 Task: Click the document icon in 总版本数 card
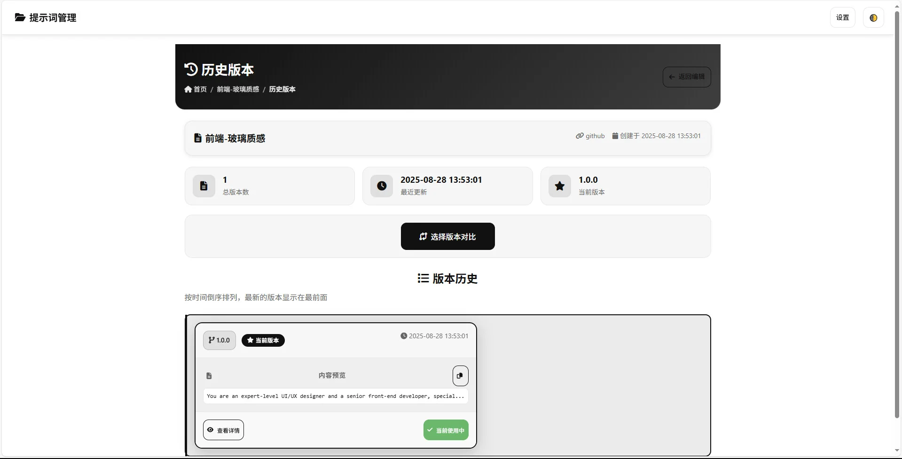click(x=204, y=186)
